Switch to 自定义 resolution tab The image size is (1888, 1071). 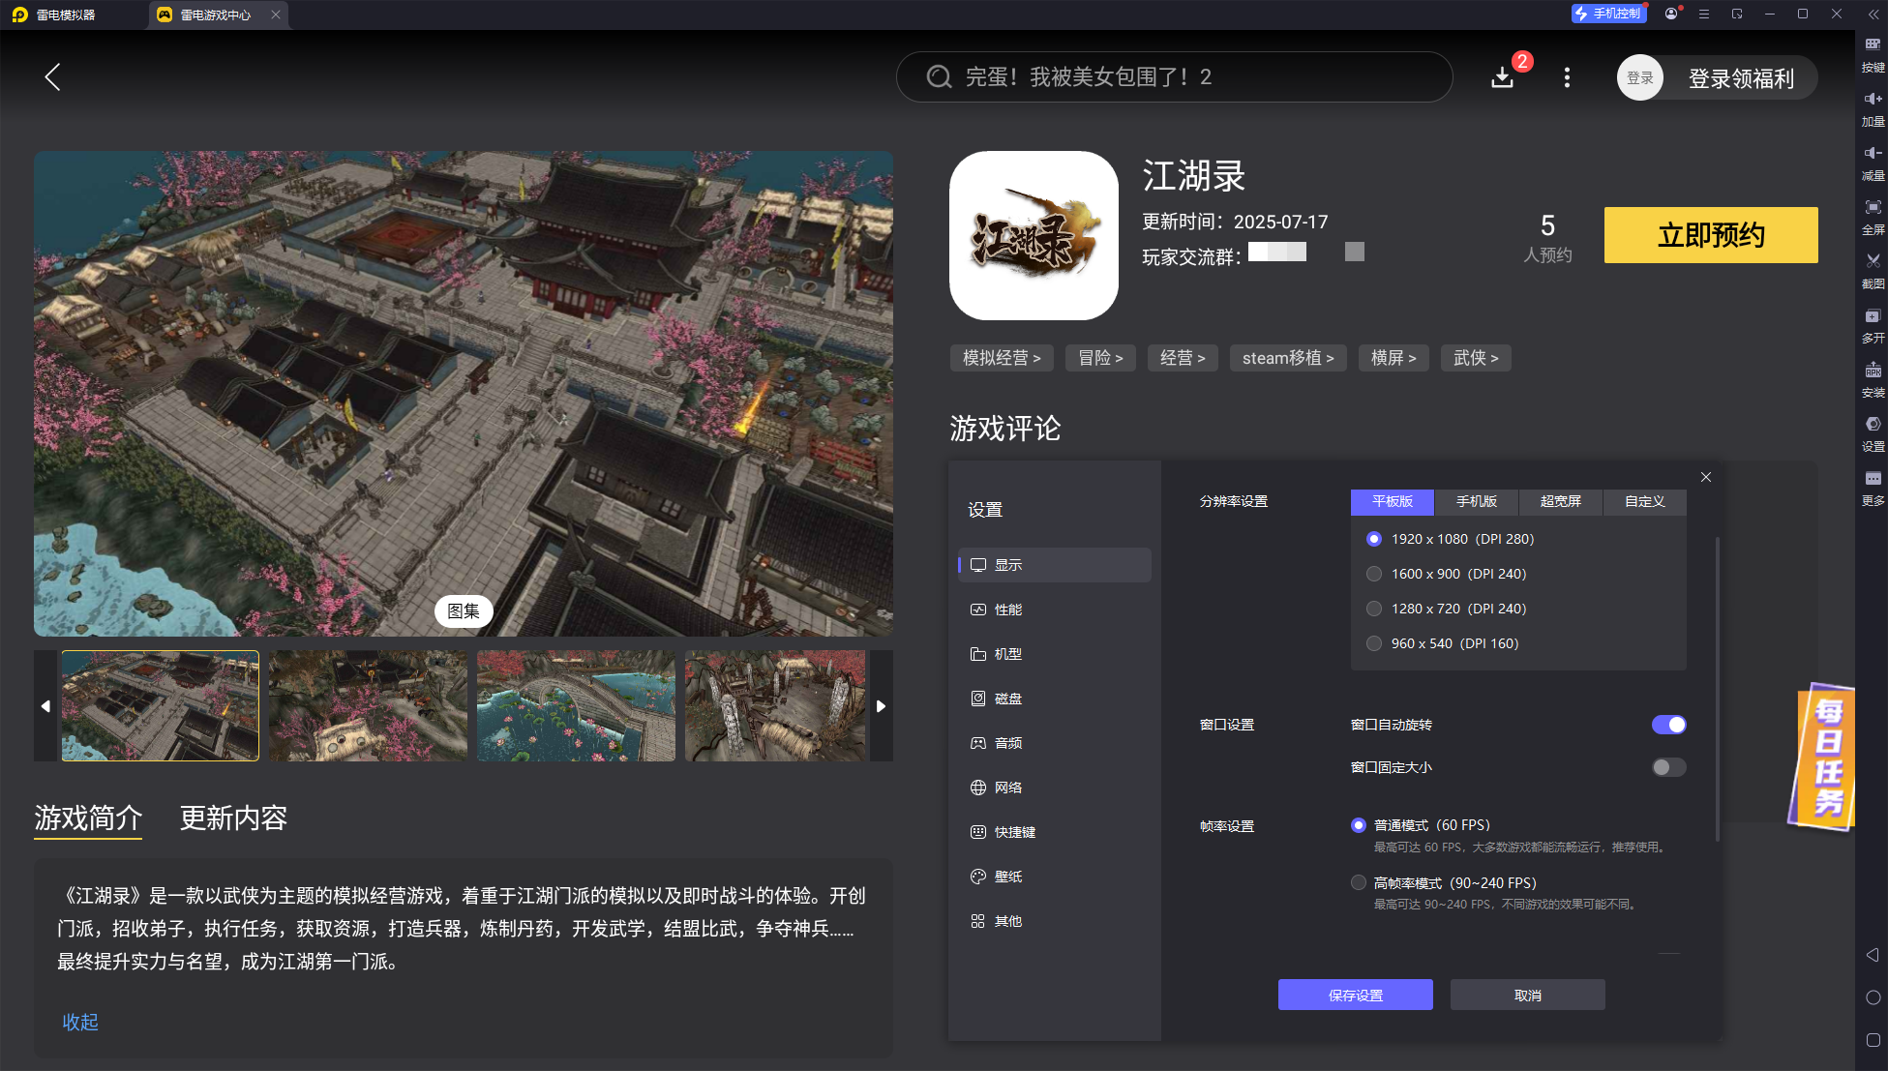[1645, 501]
